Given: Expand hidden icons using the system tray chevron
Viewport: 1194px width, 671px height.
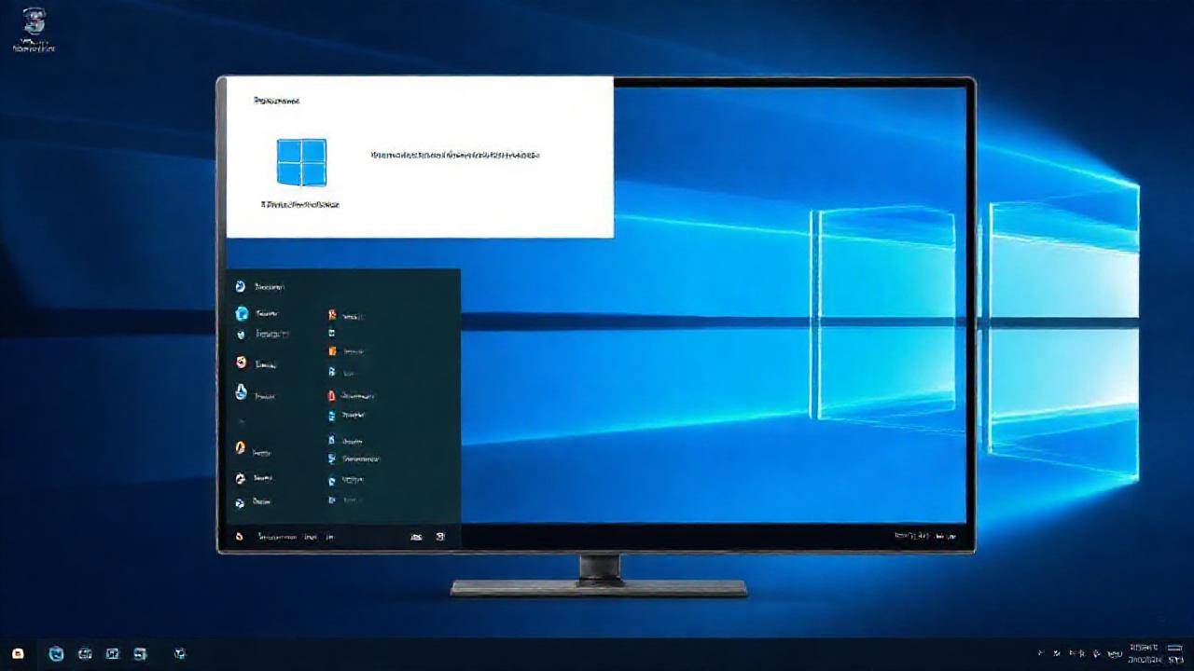Looking at the screenshot, I should (1041, 654).
